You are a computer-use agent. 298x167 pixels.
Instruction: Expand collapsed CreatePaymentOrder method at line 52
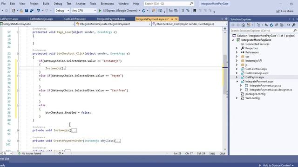tap(18, 141)
